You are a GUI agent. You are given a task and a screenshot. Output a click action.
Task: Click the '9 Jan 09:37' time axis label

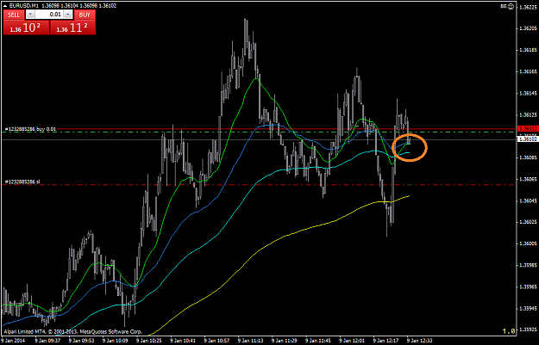(47, 341)
